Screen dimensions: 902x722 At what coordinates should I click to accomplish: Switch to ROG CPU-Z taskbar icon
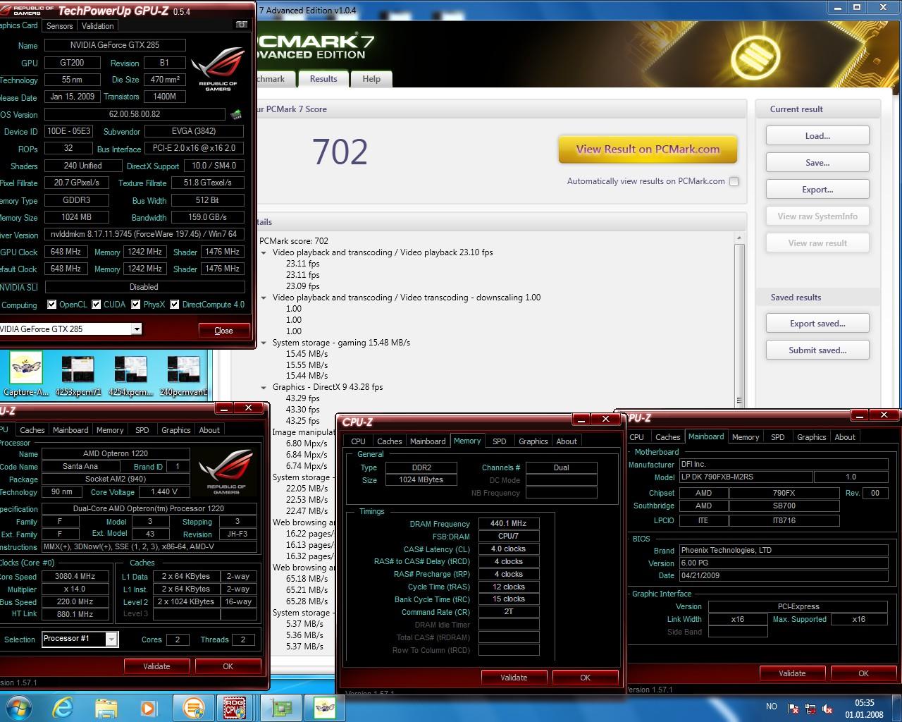click(235, 707)
